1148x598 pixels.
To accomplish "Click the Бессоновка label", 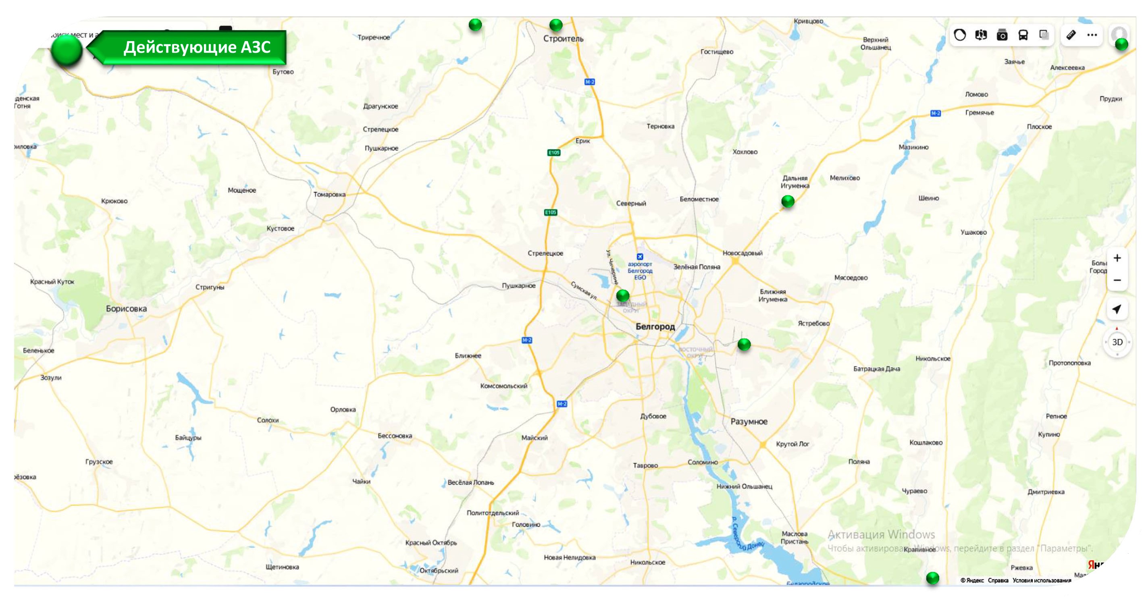I will pos(395,436).
